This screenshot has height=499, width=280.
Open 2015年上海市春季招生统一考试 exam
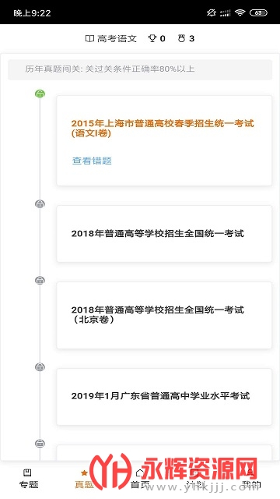(163, 128)
